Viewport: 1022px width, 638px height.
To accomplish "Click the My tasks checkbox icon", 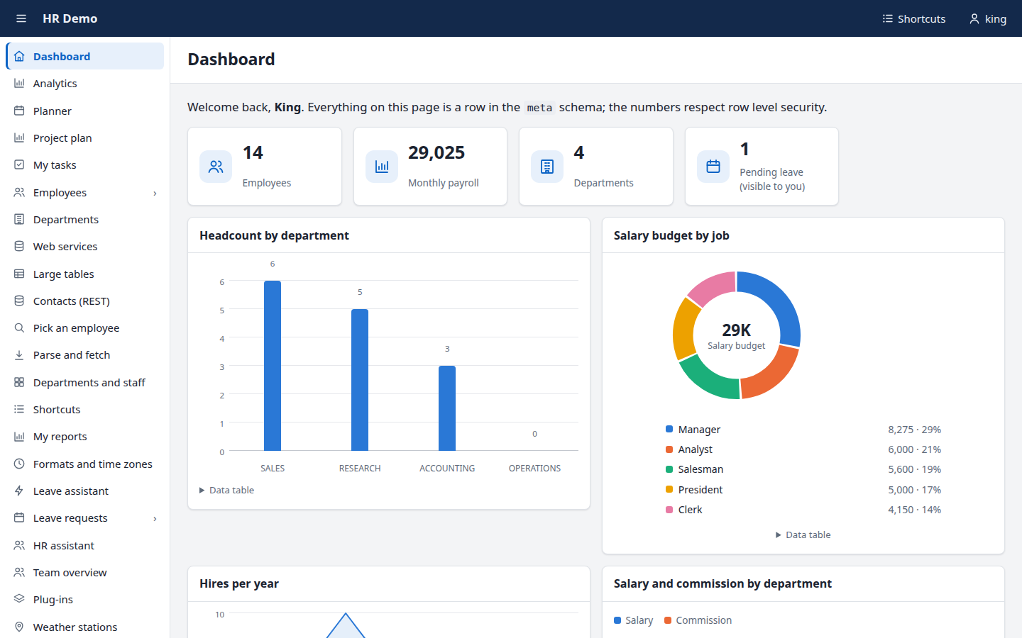I will [19, 165].
